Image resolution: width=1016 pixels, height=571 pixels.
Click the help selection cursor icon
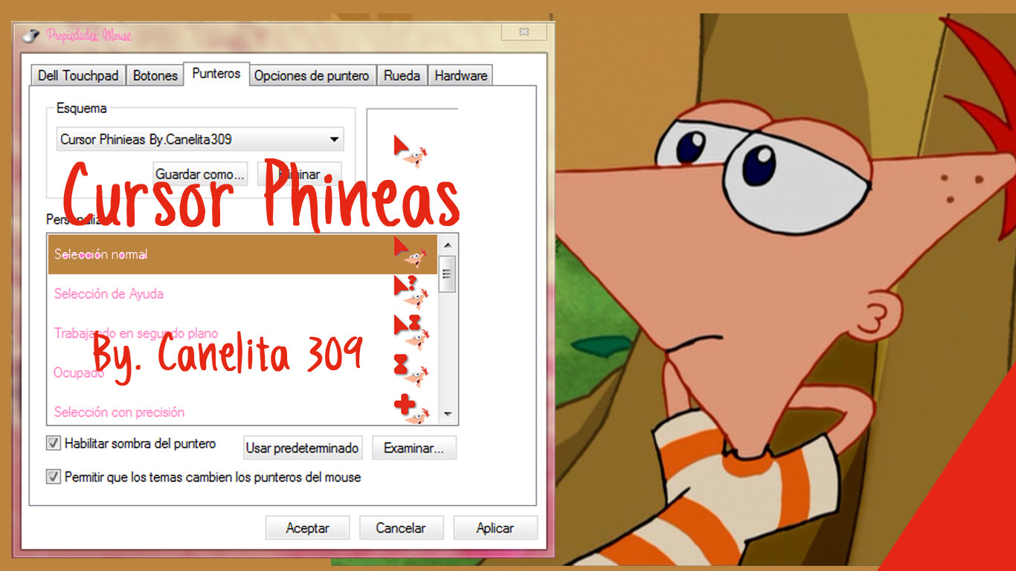(411, 293)
